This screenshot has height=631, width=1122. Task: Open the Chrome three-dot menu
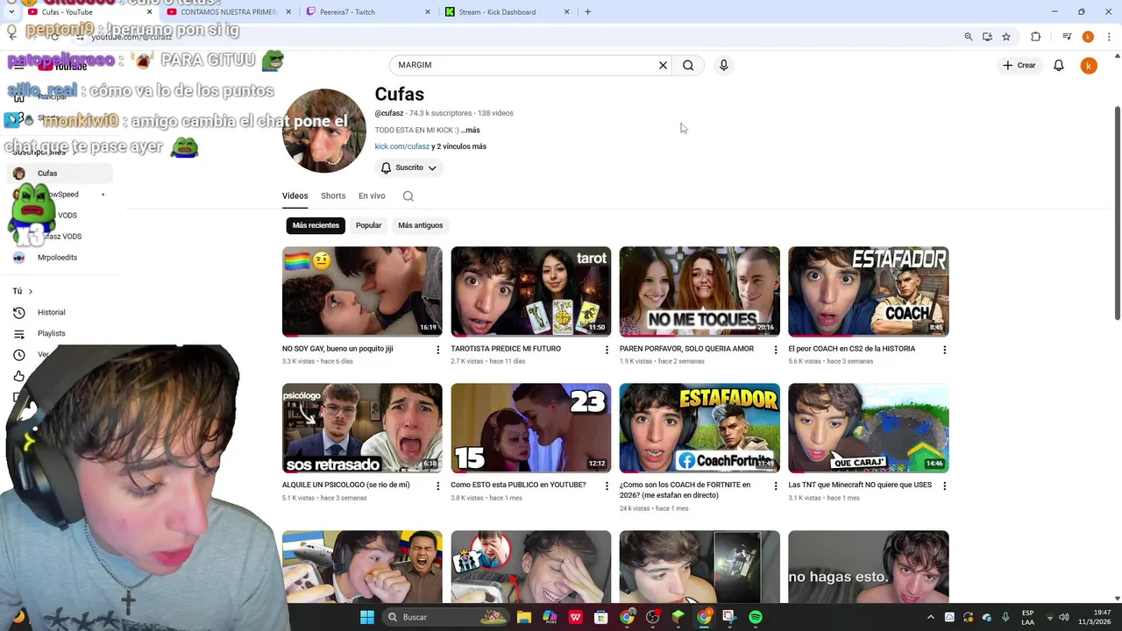tap(1109, 37)
